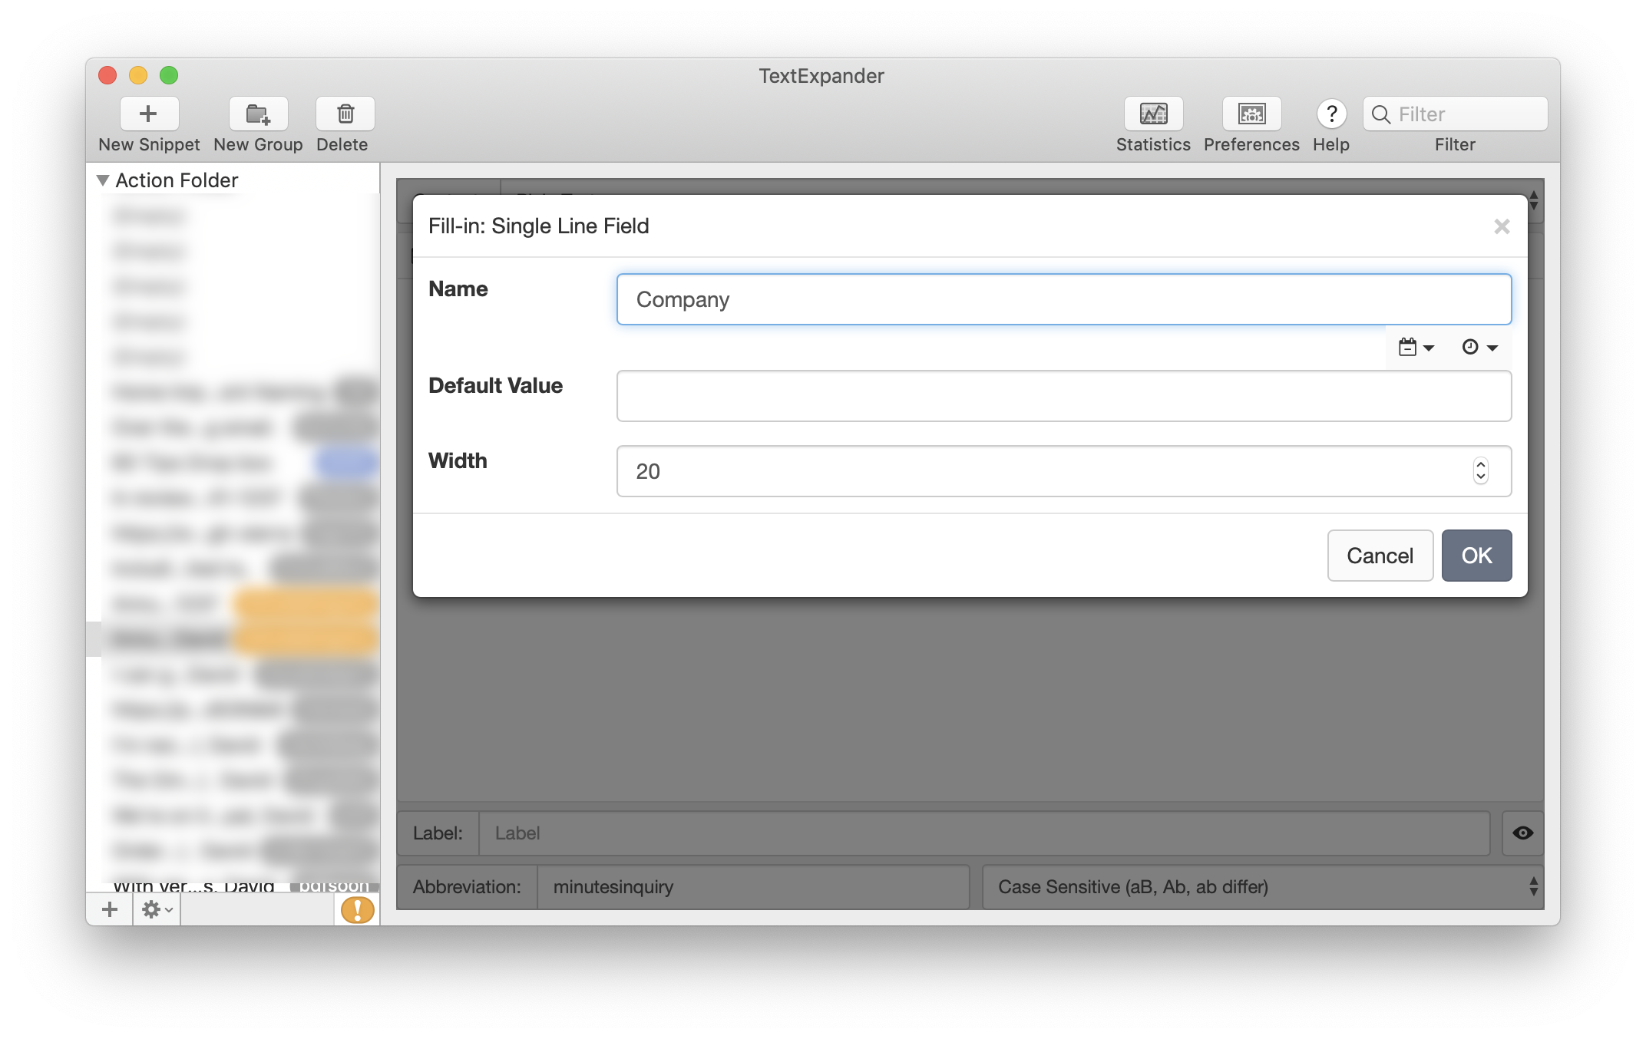
Task: Collapse the Action Folder tree
Action: pyautogui.click(x=103, y=180)
